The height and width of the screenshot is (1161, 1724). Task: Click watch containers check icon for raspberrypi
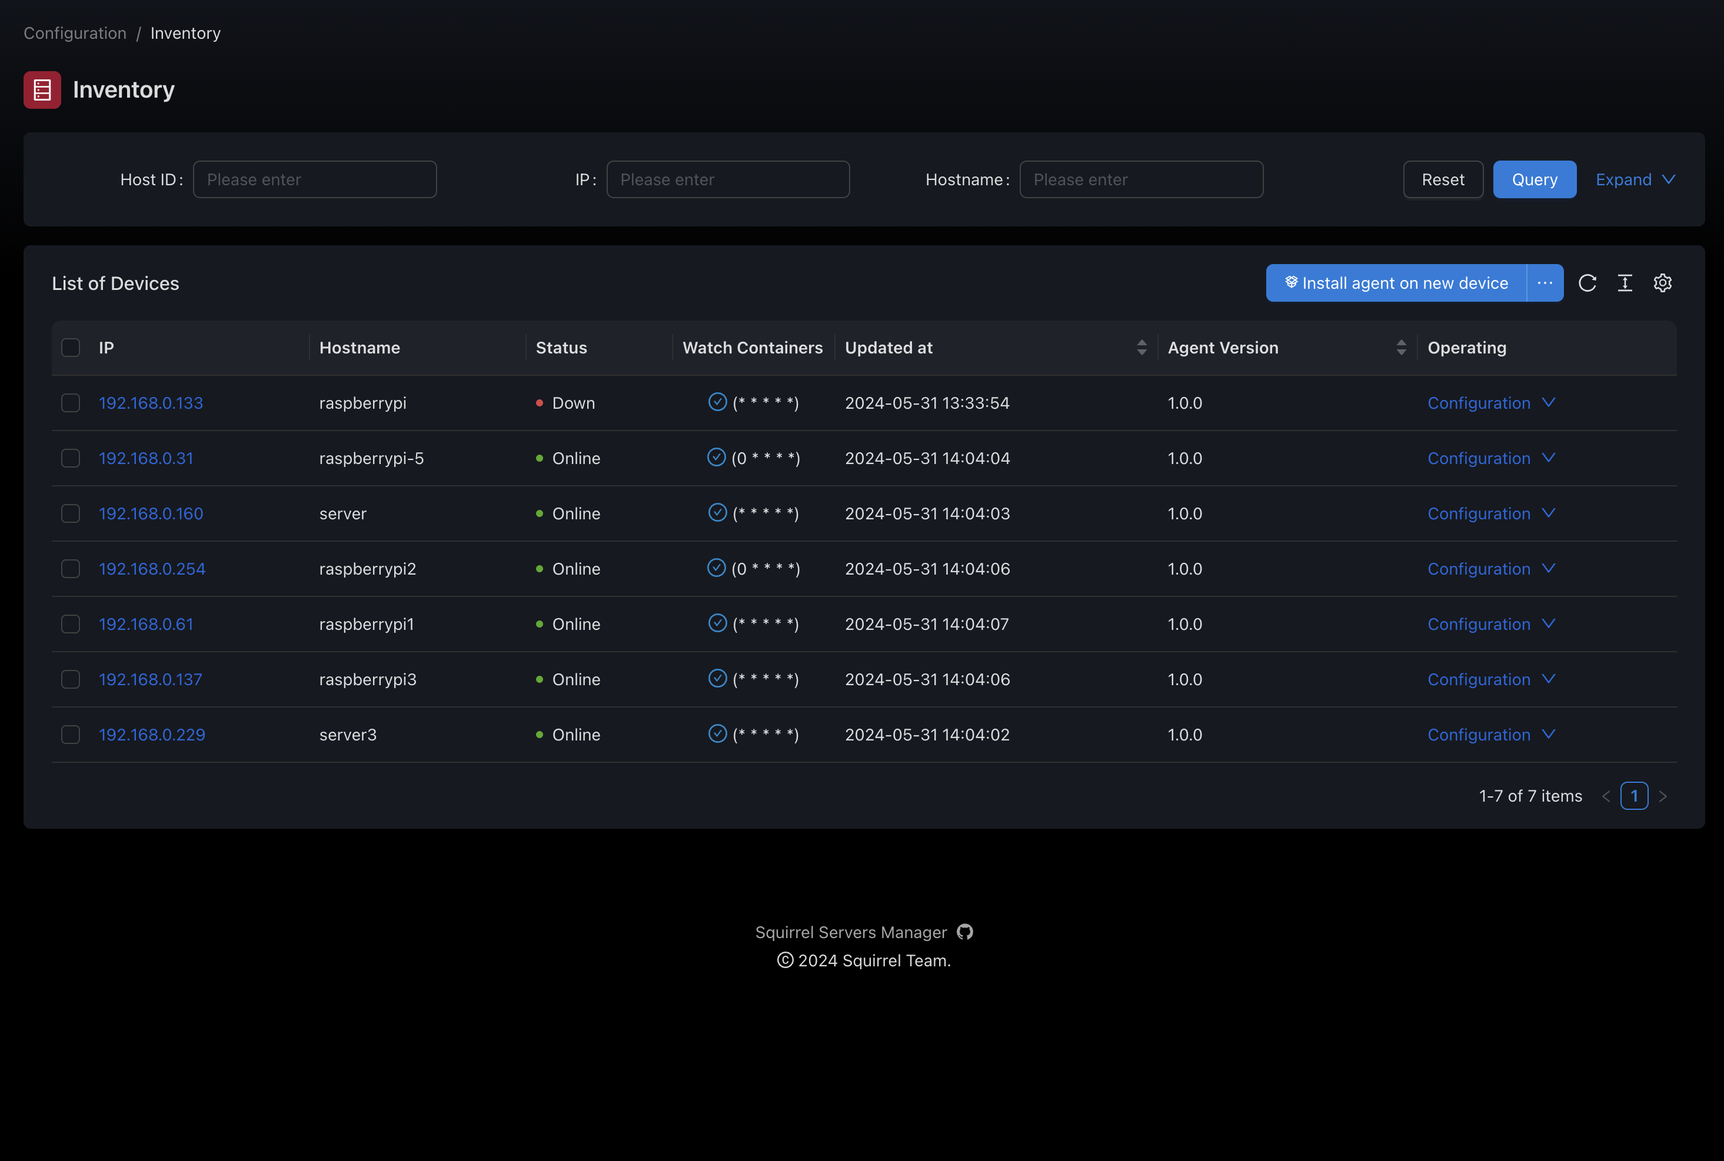717,402
